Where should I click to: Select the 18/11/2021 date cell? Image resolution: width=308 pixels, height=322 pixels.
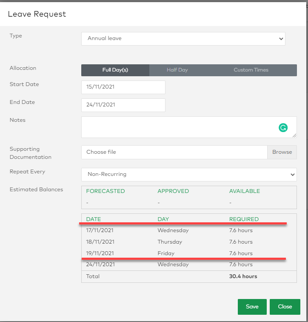point(100,242)
